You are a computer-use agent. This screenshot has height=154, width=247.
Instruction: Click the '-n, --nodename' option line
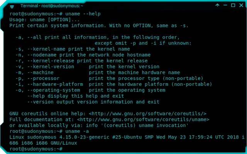pos(83,55)
